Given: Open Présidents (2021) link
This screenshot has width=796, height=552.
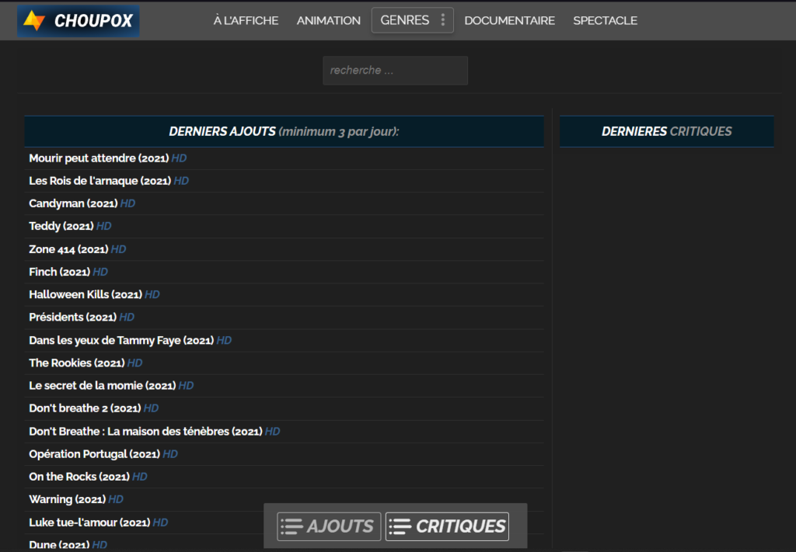Looking at the screenshot, I should [81, 318].
